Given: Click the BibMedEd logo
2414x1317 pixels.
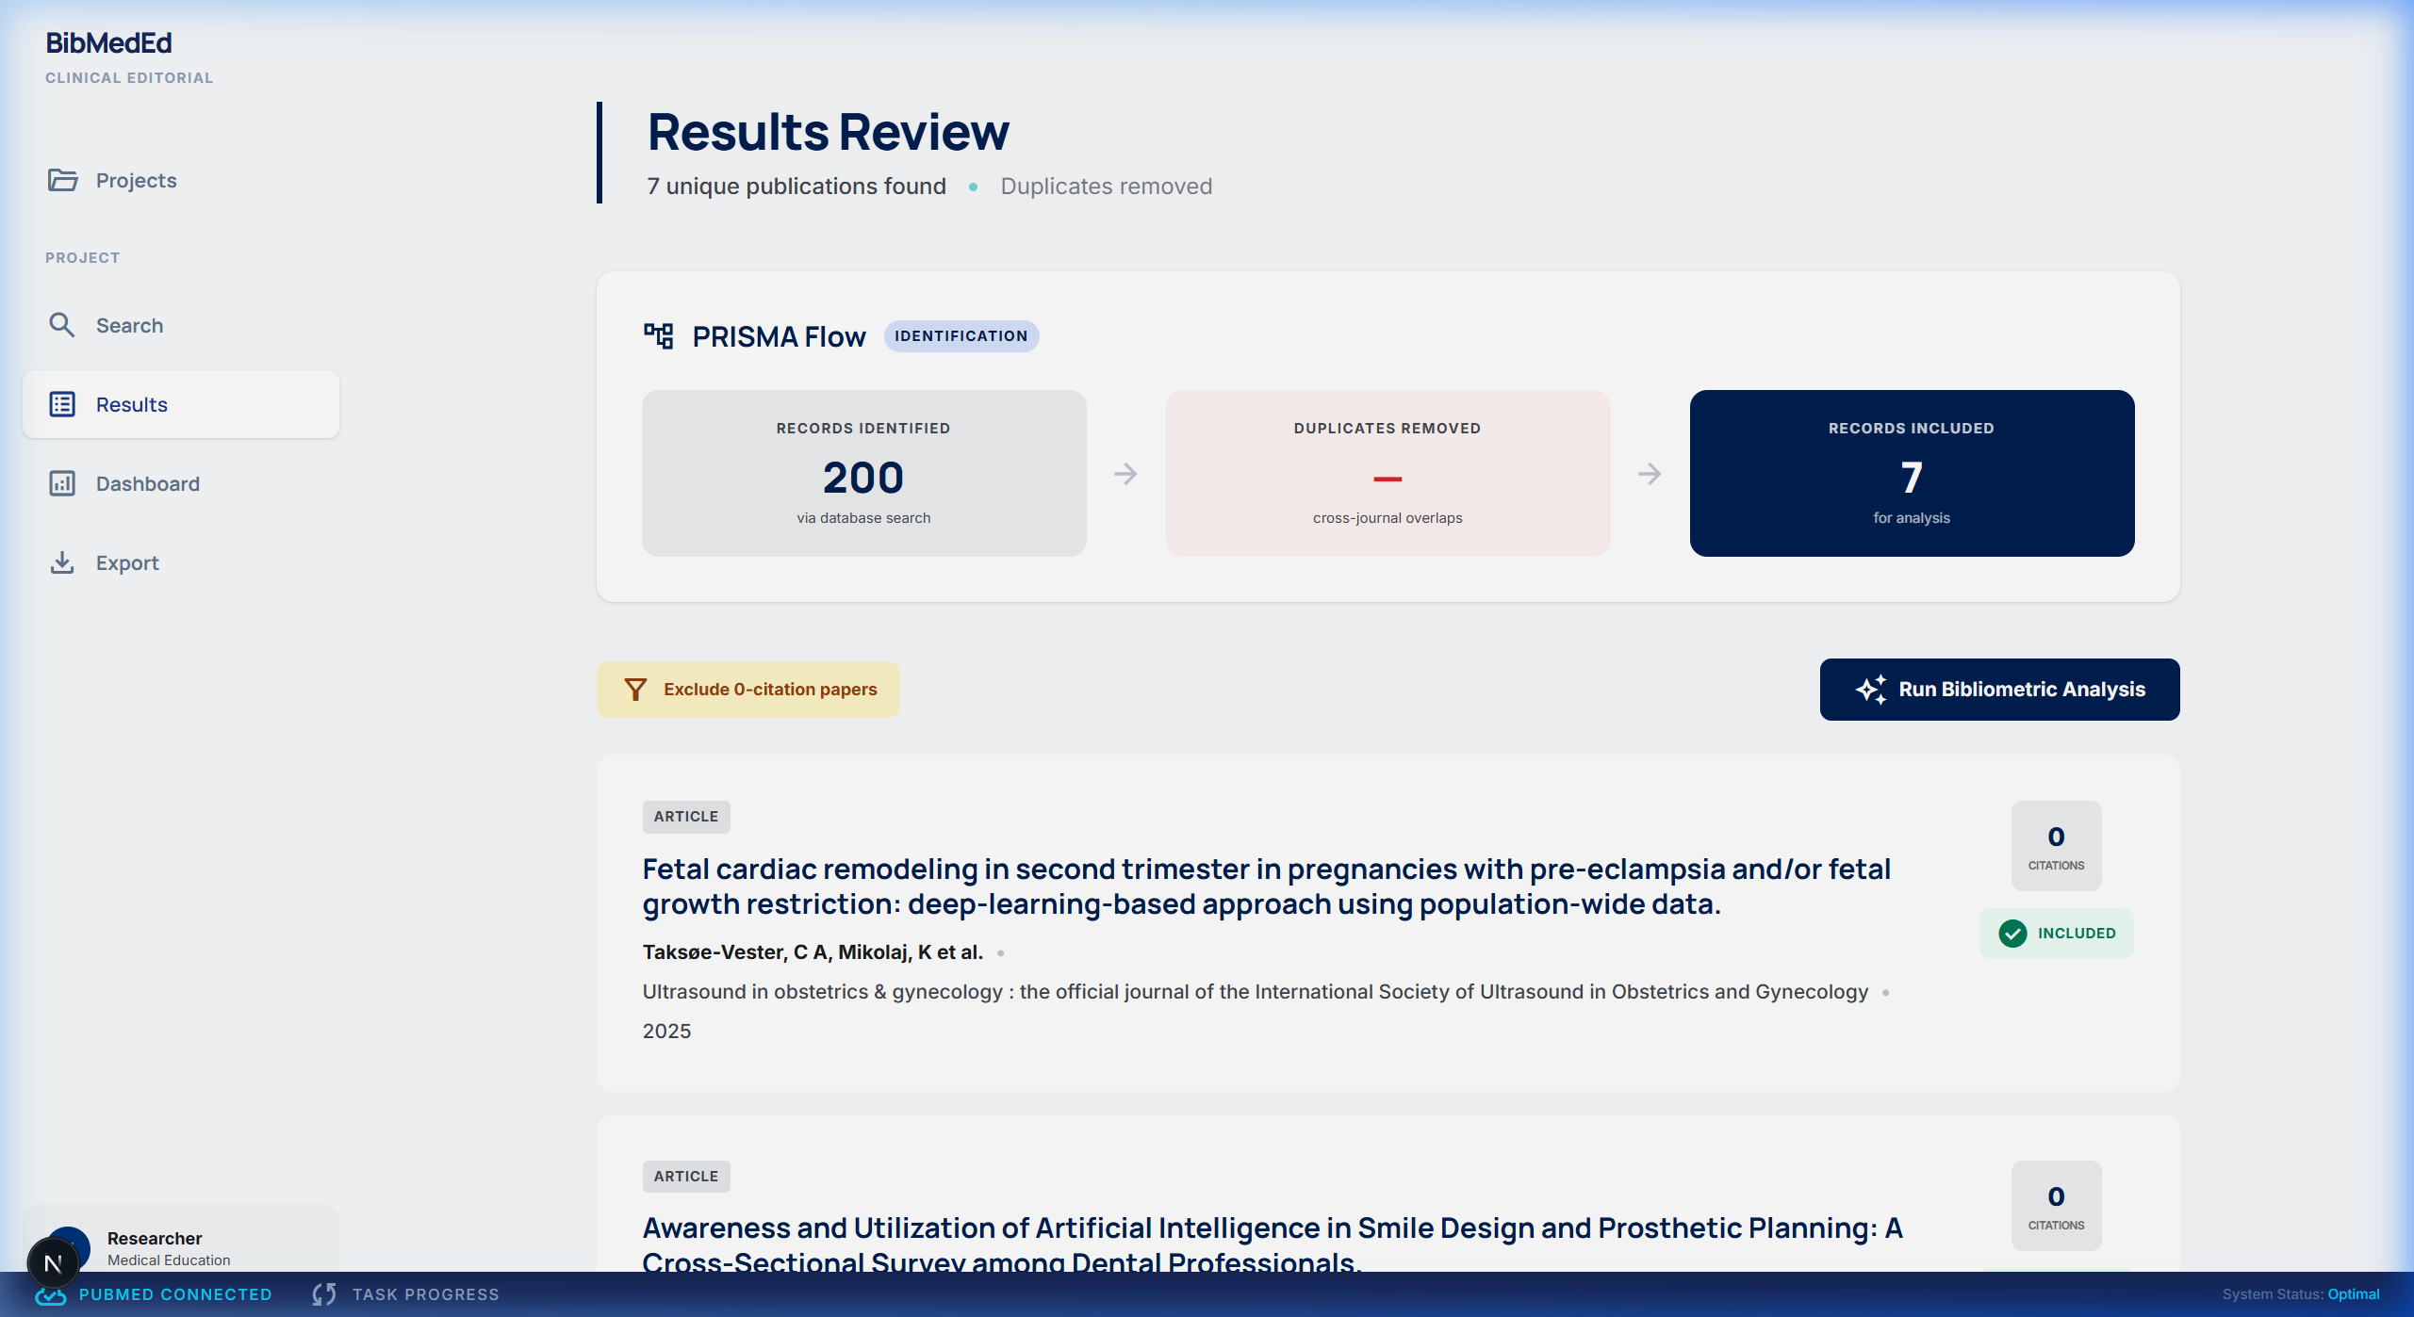Looking at the screenshot, I should [x=109, y=43].
